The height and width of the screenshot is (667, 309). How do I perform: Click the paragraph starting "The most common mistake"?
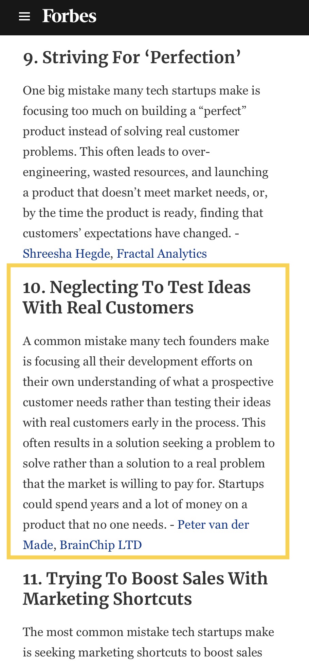148,642
